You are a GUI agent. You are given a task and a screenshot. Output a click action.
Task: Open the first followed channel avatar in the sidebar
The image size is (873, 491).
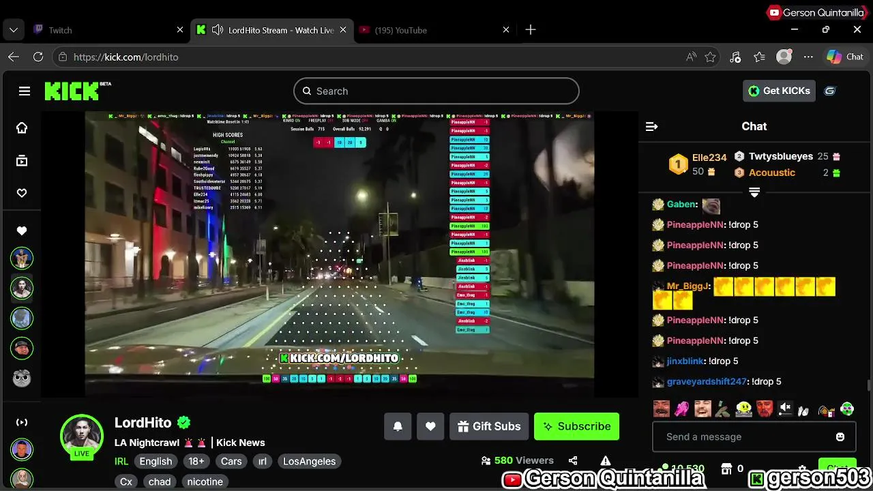click(x=22, y=258)
